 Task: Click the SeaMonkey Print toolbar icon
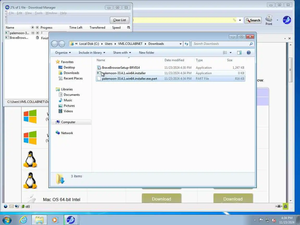point(269,20)
